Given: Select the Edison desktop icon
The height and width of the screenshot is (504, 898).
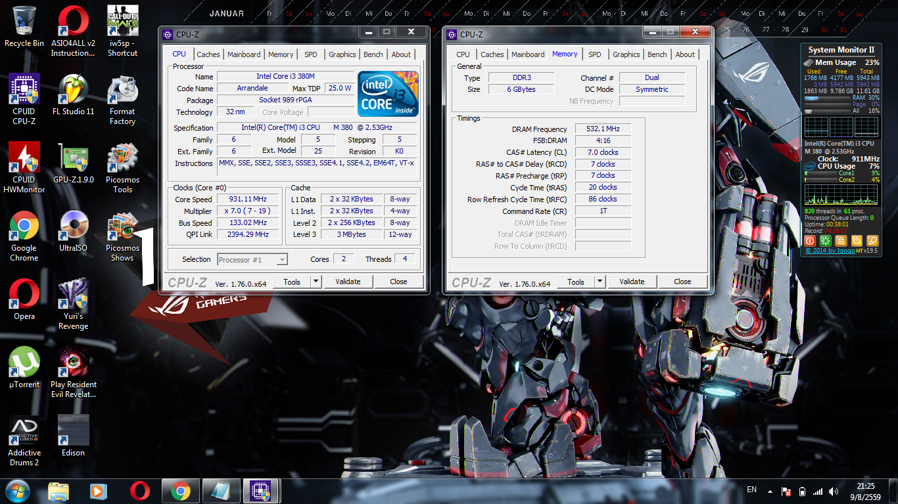Looking at the screenshot, I should (73, 436).
